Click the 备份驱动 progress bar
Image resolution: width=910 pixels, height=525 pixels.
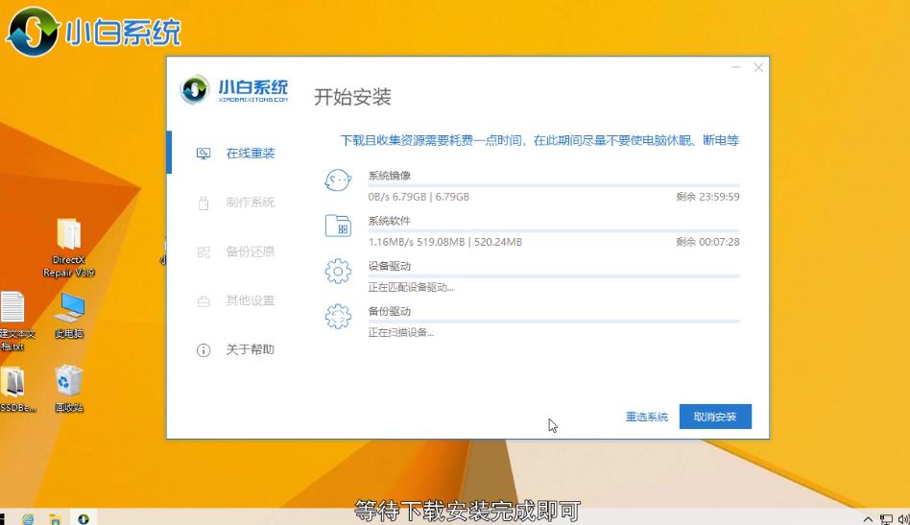pyautogui.click(x=554, y=322)
